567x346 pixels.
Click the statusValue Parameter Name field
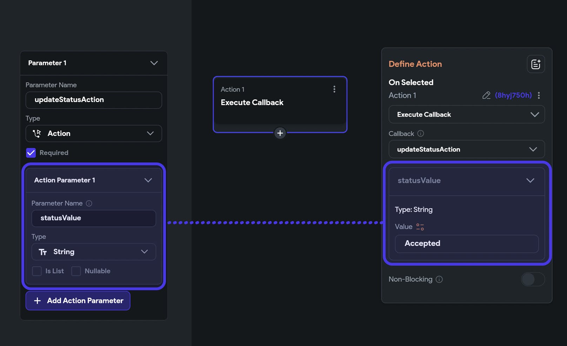94,218
